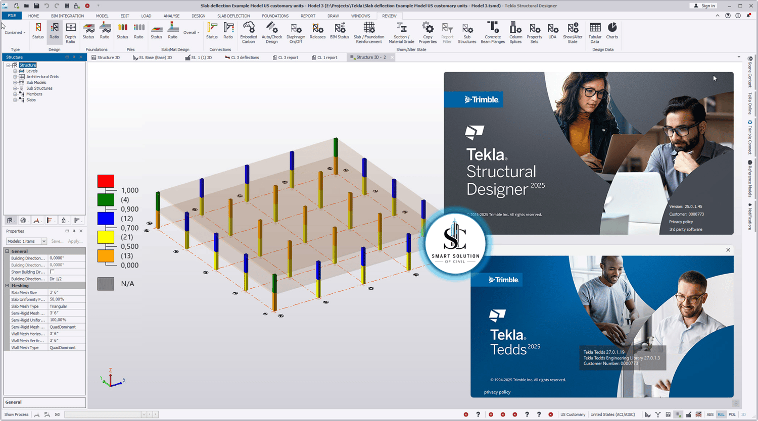Expand the Architectural Grids tree node
758x421 pixels.
point(15,77)
